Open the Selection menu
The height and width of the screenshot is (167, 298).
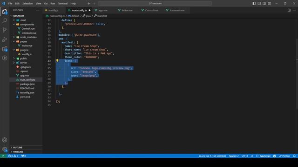pyautogui.click(x=27, y=3)
